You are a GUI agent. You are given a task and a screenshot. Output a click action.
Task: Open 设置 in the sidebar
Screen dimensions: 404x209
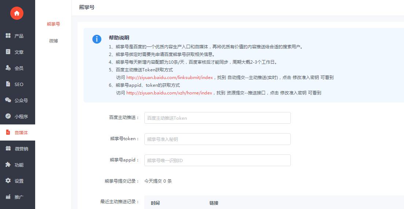(19, 181)
